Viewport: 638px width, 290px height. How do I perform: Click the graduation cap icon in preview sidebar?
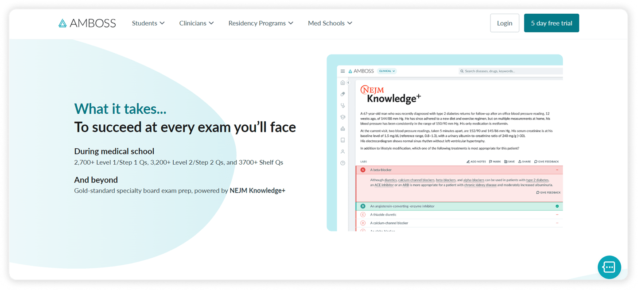pos(342,117)
